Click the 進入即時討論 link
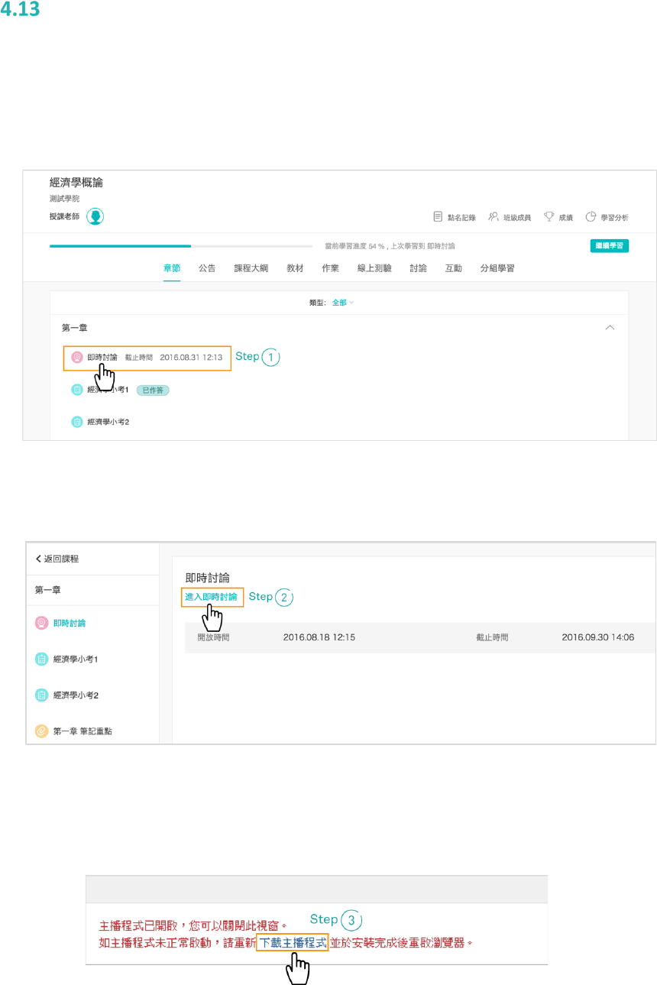This screenshot has width=657, height=985. pos(212,596)
